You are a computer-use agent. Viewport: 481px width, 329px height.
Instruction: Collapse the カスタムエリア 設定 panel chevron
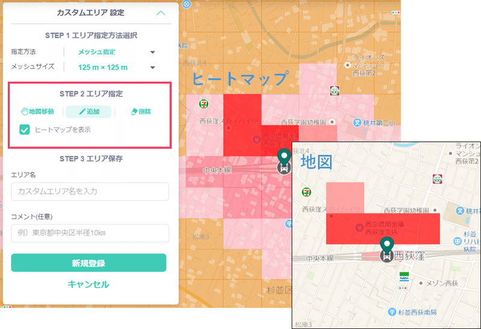(x=161, y=13)
